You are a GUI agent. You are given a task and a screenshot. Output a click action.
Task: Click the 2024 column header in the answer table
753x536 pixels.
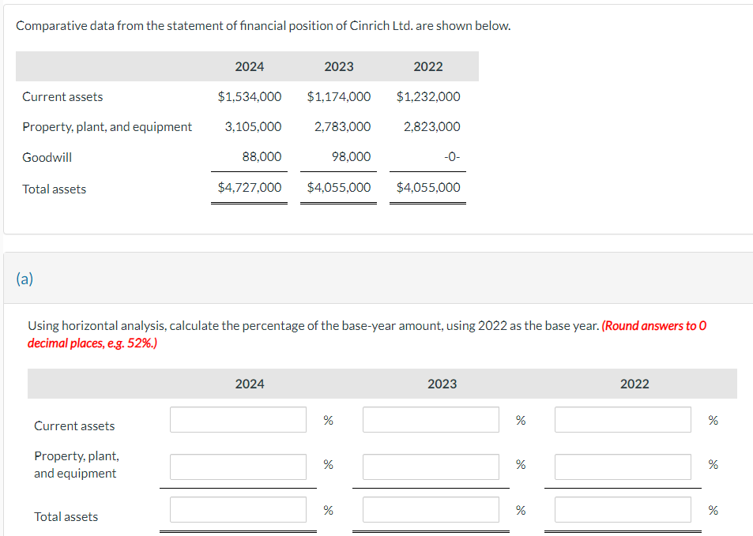tap(250, 384)
